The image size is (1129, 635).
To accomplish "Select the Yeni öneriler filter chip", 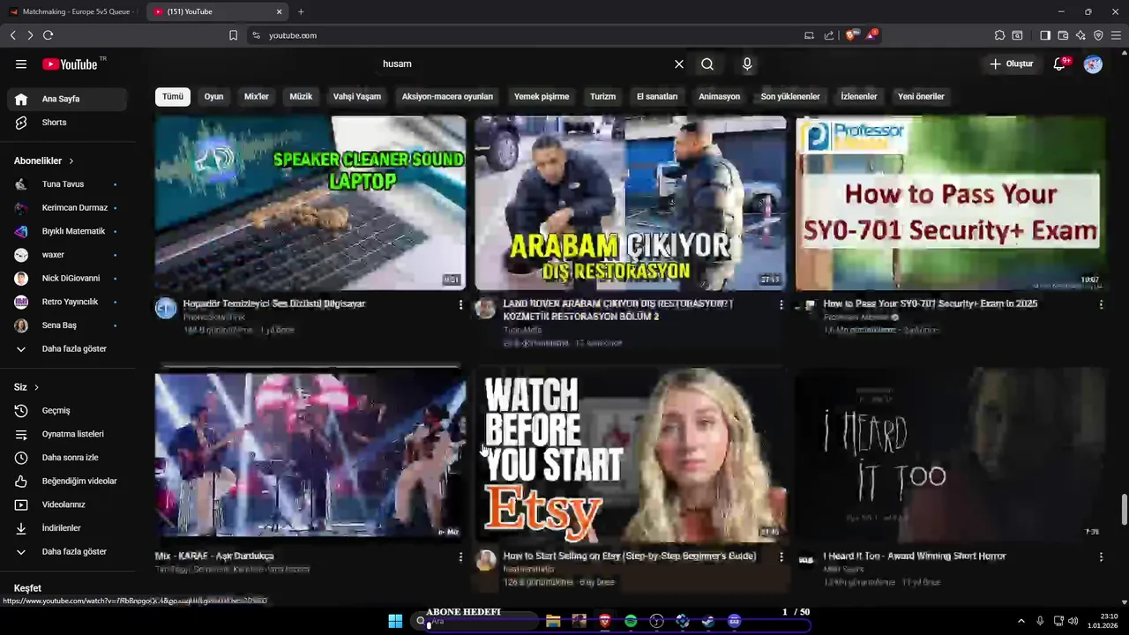I will pos(921,96).
